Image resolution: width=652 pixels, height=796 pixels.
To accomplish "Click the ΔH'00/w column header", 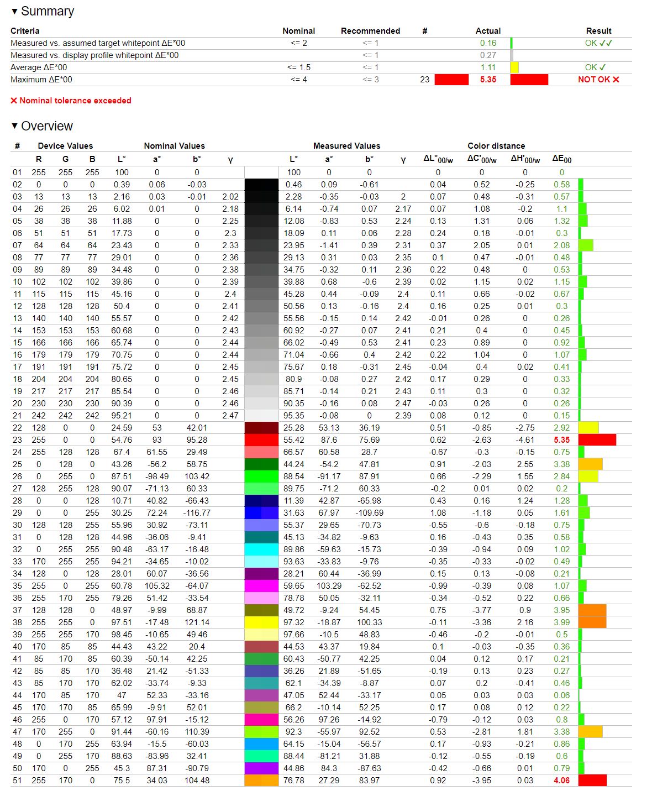I will 525,159.
